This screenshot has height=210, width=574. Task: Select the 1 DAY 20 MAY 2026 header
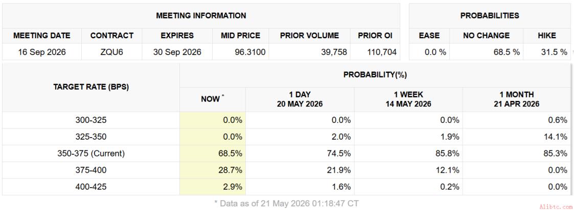pos(300,99)
